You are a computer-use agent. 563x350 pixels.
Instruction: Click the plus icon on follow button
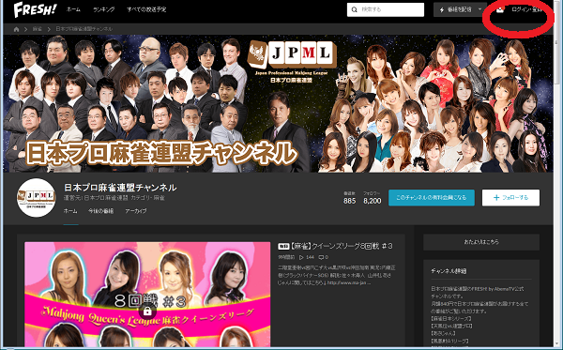pos(496,197)
